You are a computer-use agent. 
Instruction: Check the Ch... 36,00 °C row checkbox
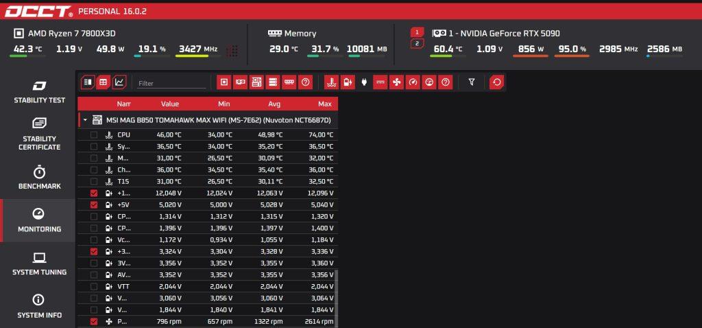[93, 169]
